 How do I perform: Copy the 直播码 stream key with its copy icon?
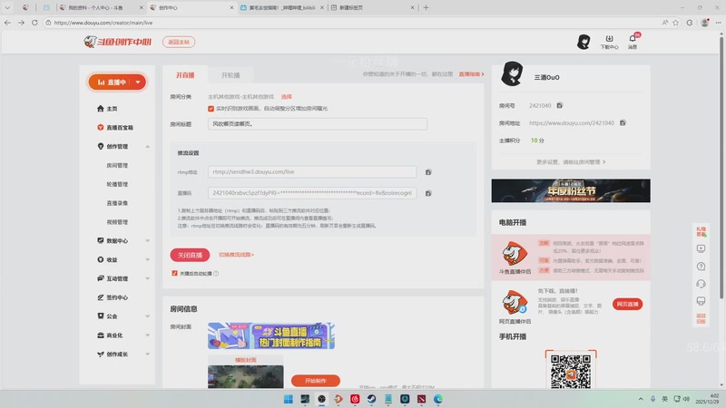click(x=428, y=193)
